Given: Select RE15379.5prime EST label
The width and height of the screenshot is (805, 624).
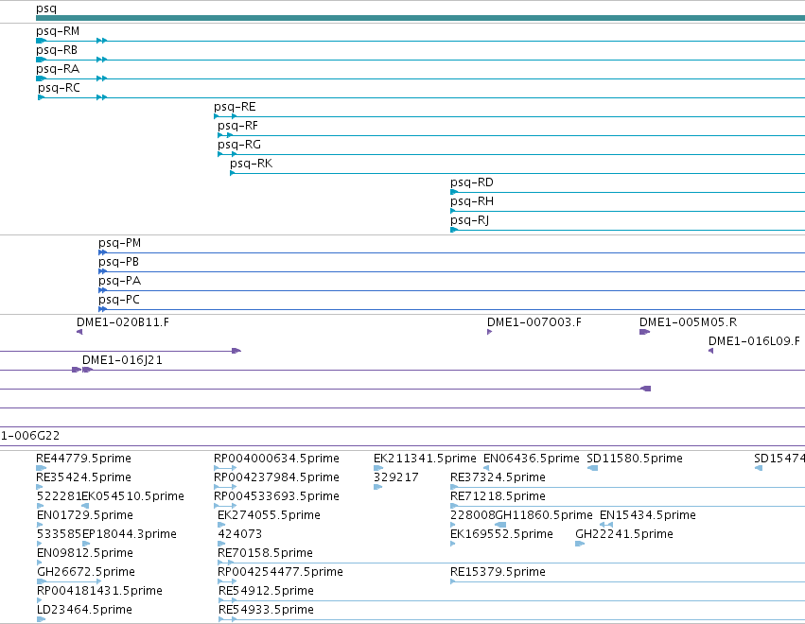Looking at the screenshot, I should pos(498,572).
